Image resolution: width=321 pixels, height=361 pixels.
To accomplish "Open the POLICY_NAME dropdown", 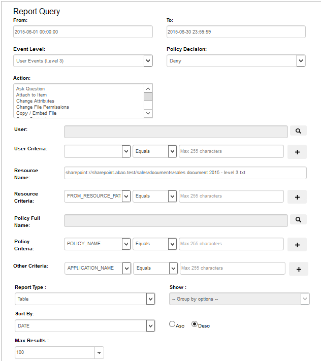I will [98, 244].
